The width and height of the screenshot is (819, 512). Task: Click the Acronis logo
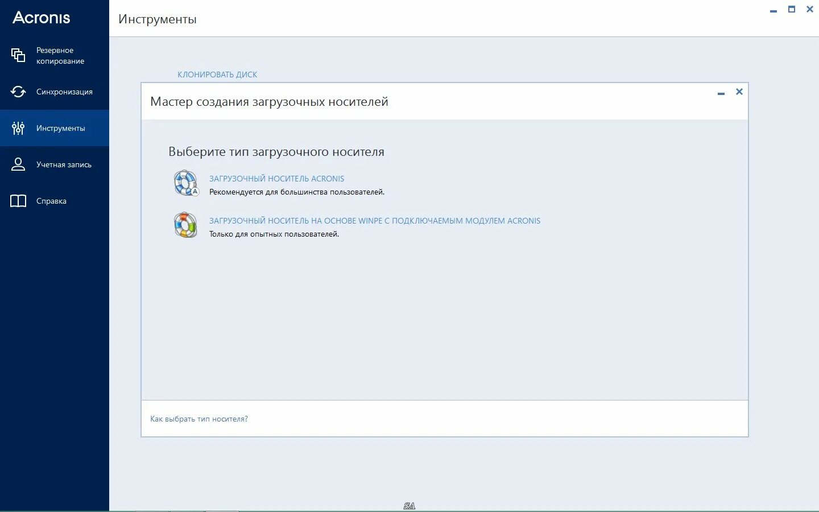(42, 18)
